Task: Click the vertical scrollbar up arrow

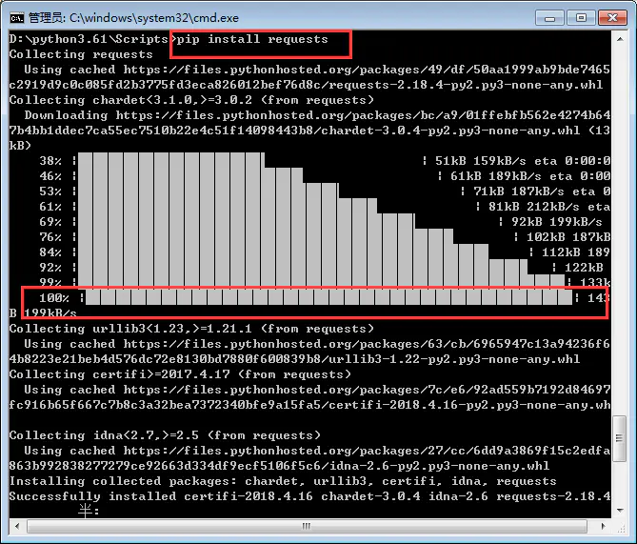Action: tap(620, 39)
